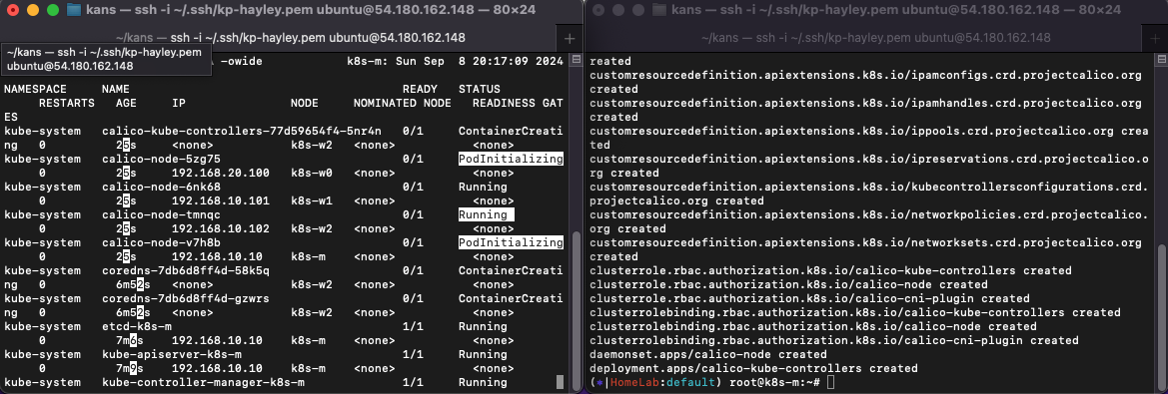Click highlighted PodInitializing status of calico-node-5zg75

point(511,159)
